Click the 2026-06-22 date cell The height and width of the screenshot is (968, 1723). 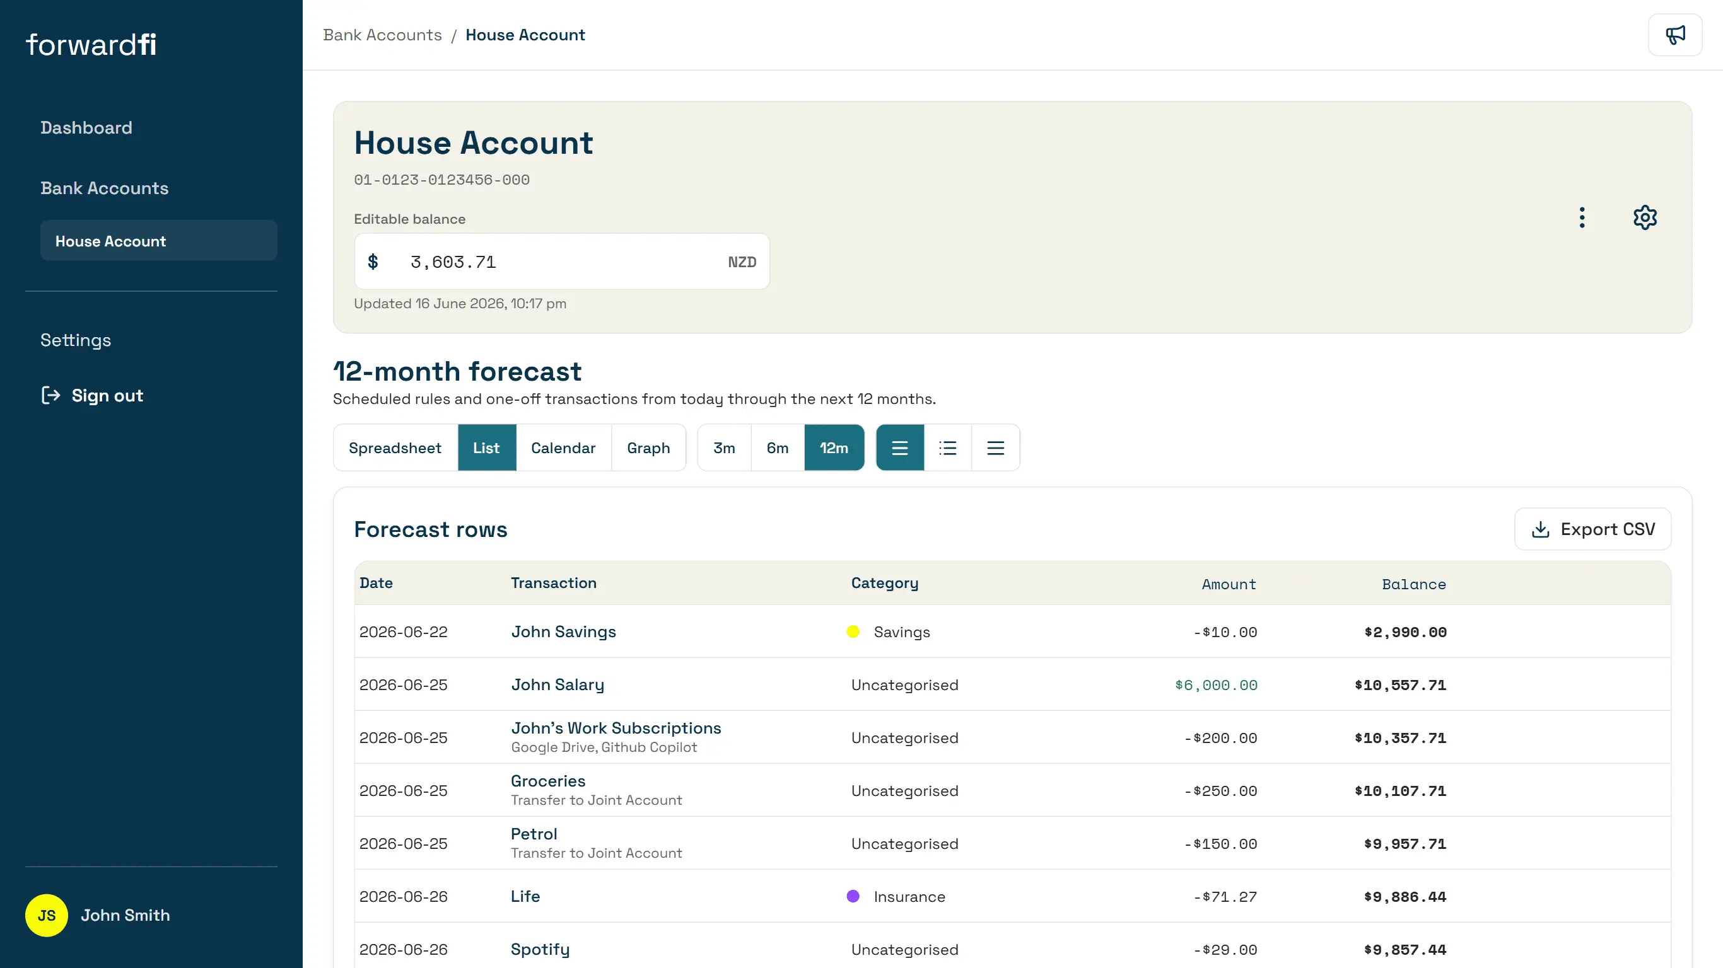click(x=404, y=631)
